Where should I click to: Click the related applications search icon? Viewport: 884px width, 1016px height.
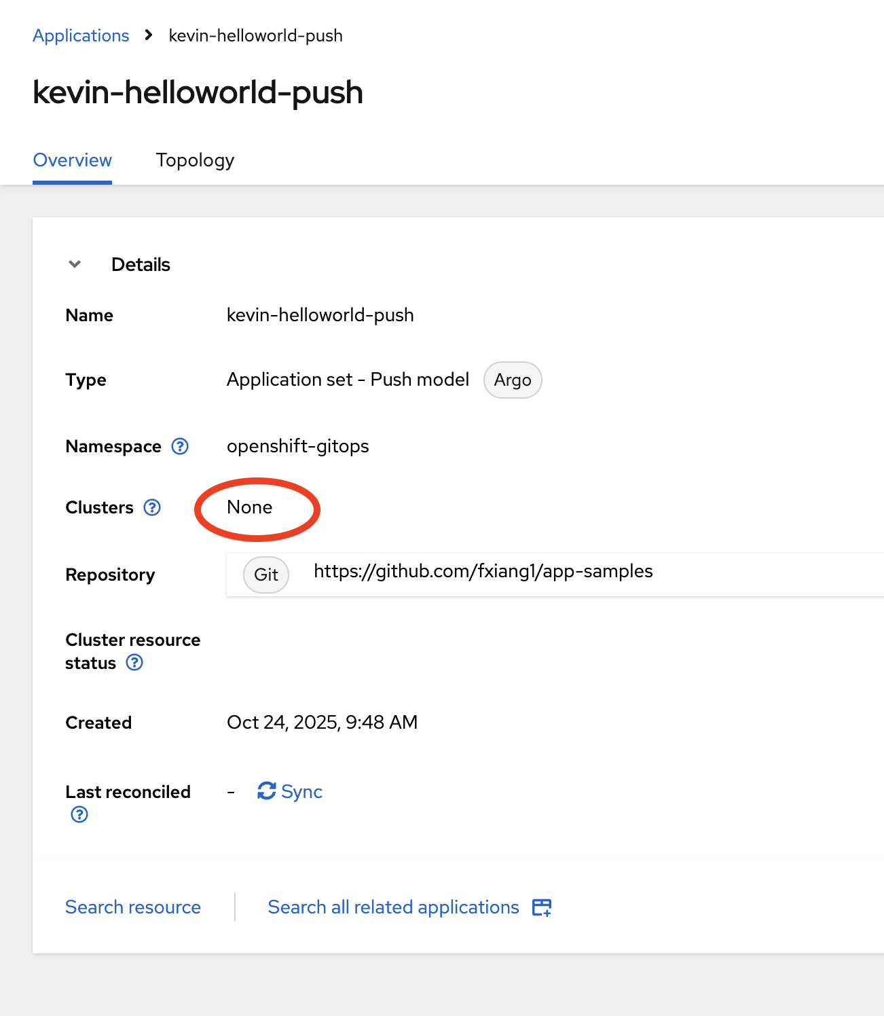pos(542,907)
